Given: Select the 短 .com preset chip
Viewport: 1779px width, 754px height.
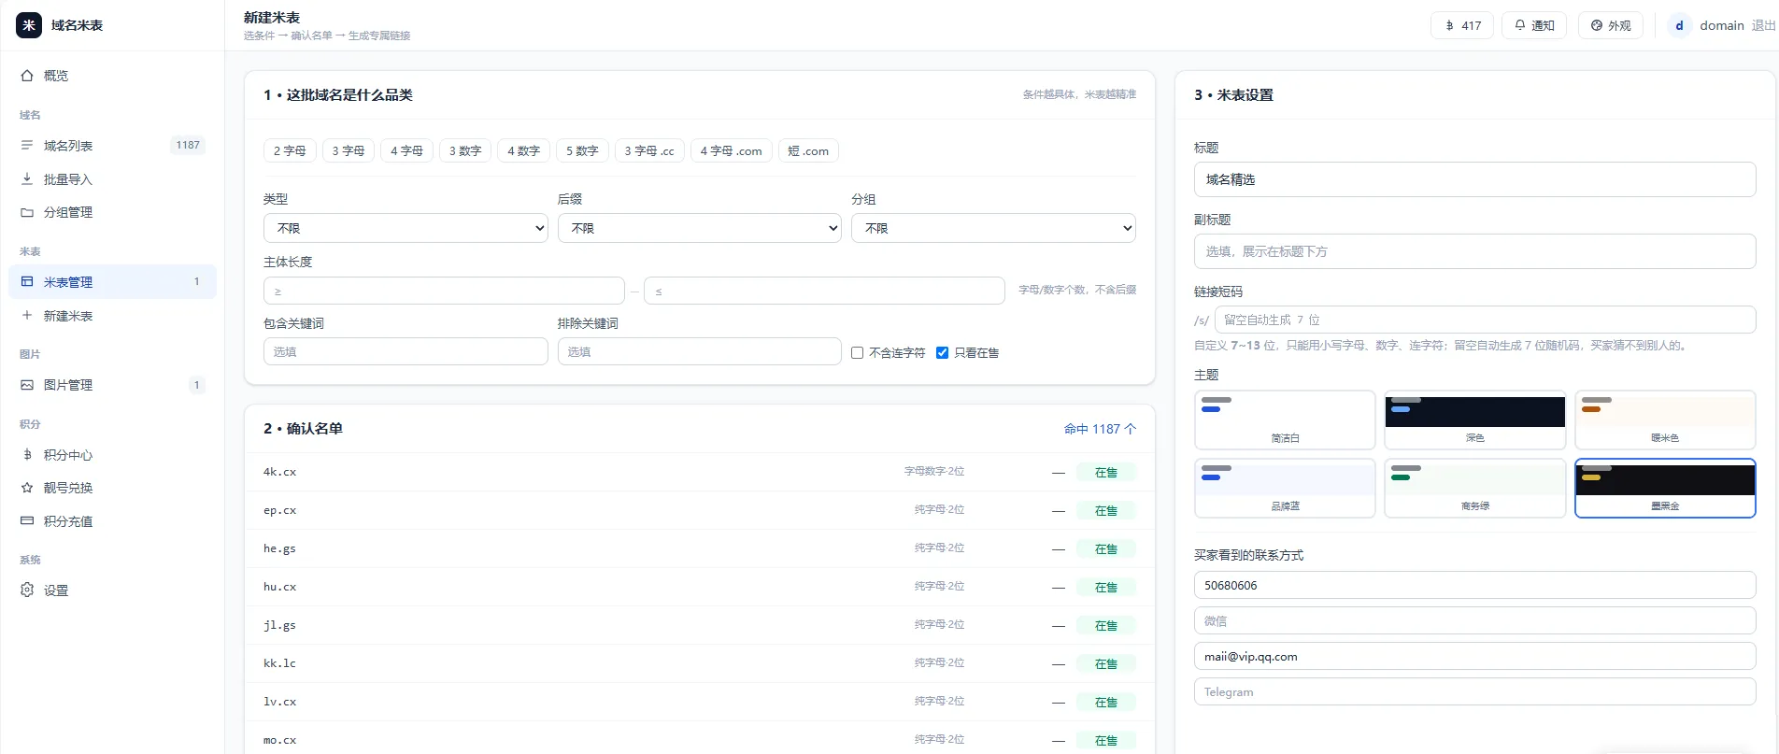Looking at the screenshot, I should (808, 150).
